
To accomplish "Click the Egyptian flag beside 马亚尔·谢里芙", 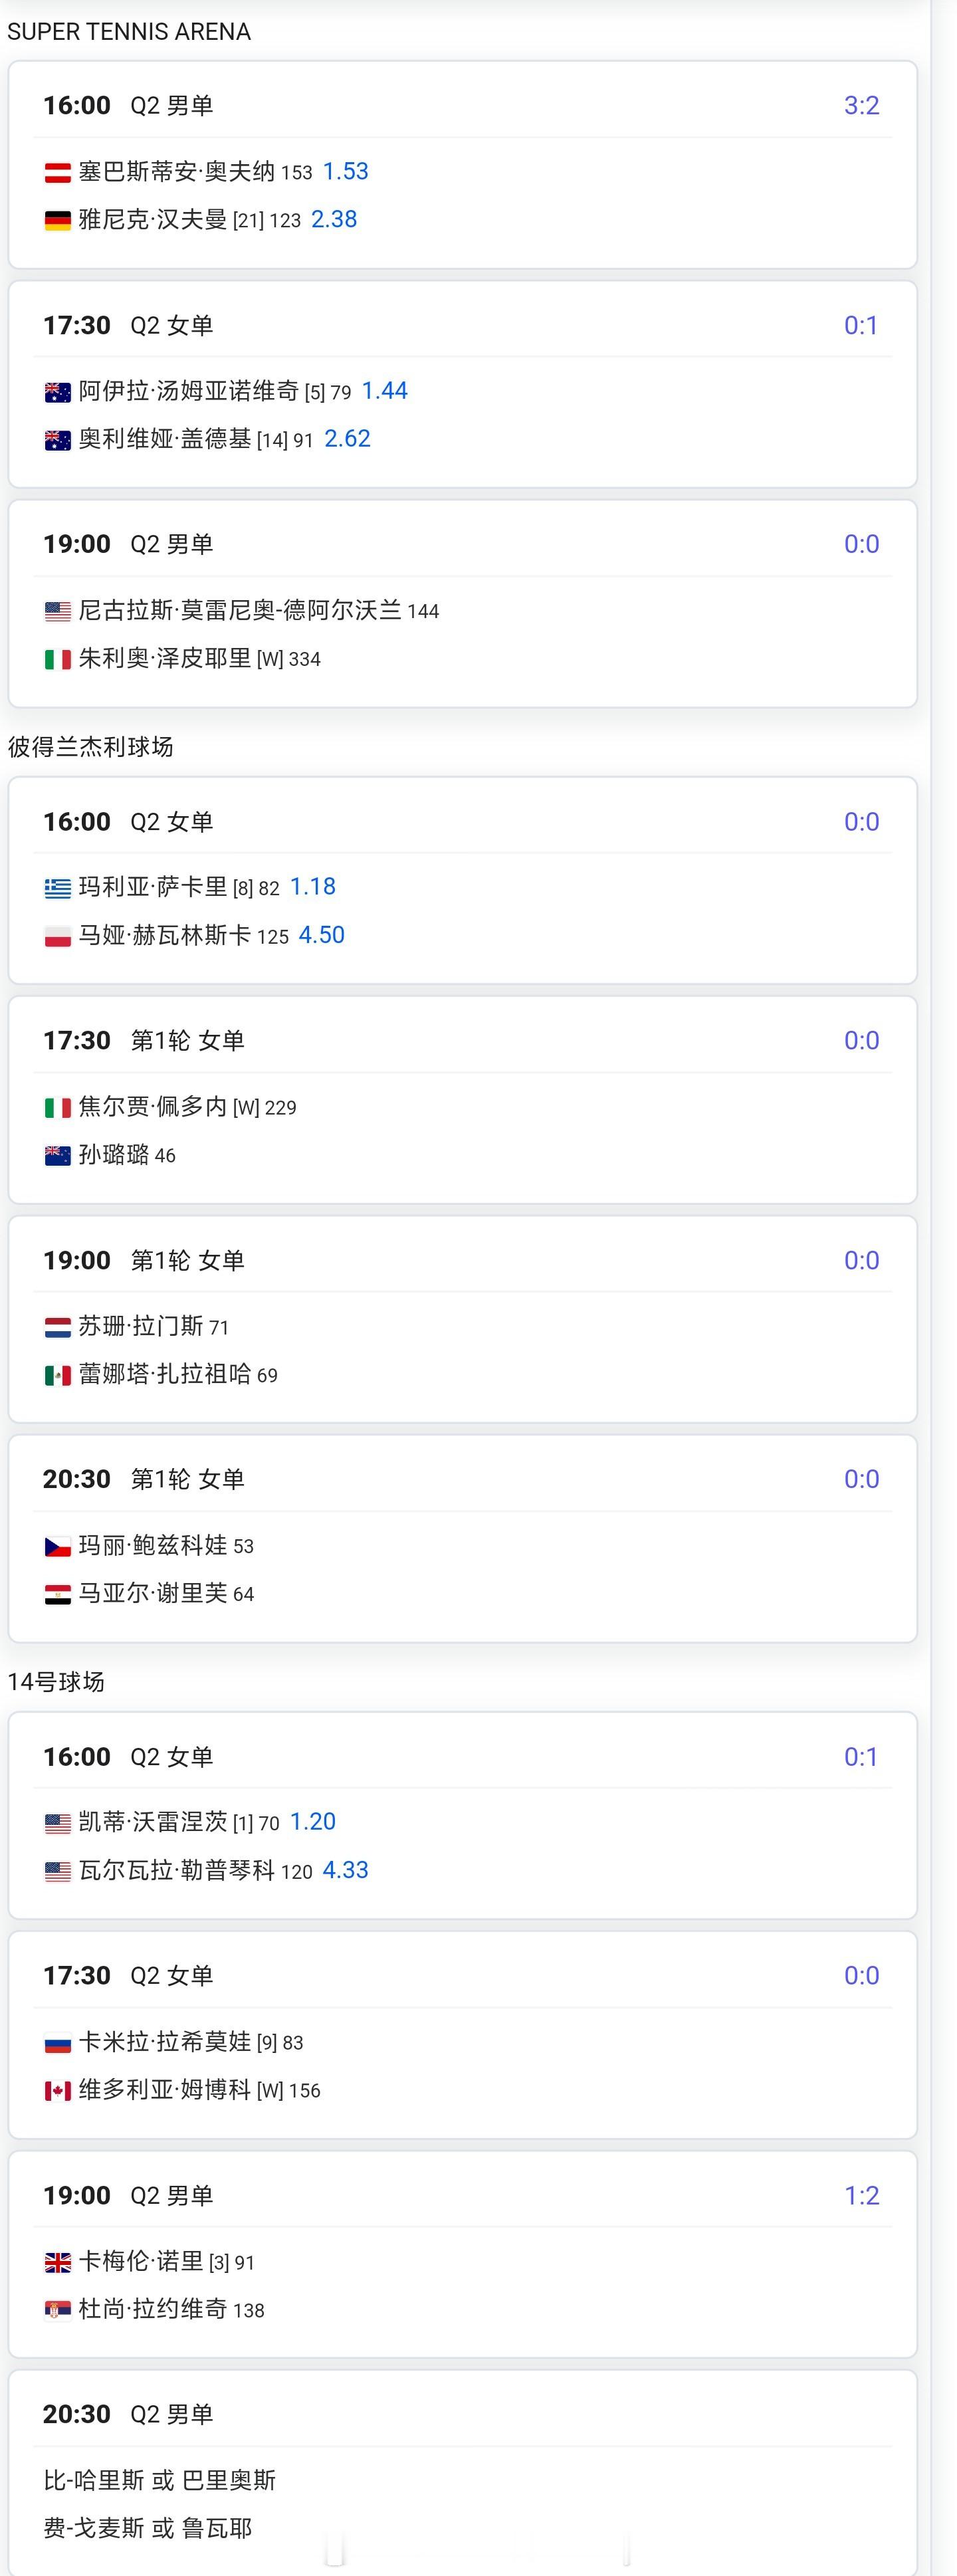I will tap(57, 1594).
